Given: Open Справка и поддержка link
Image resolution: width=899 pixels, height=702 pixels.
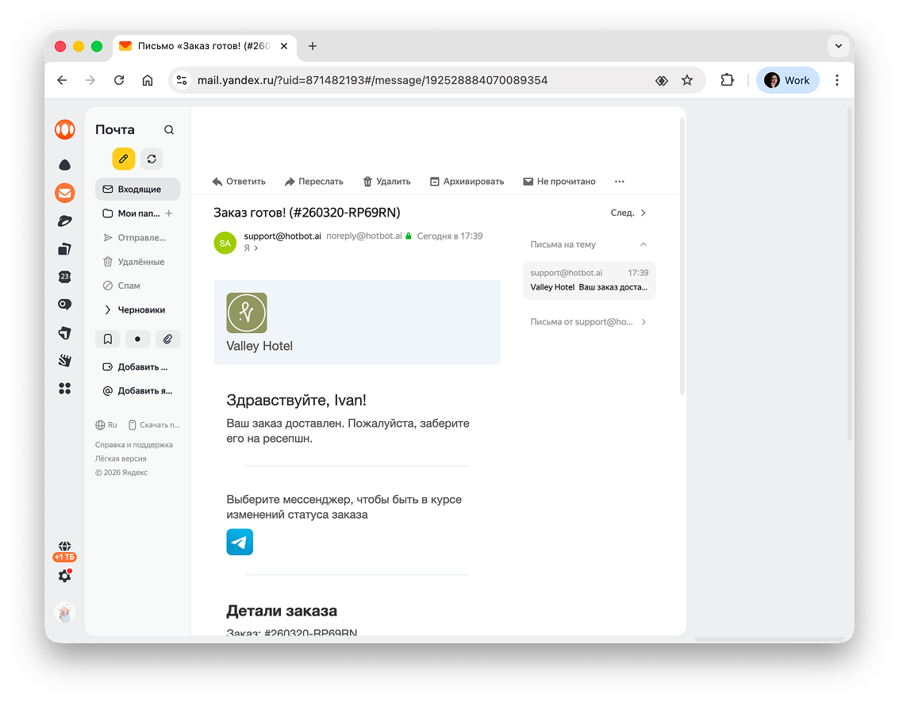Looking at the screenshot, I should click(133, 445).
